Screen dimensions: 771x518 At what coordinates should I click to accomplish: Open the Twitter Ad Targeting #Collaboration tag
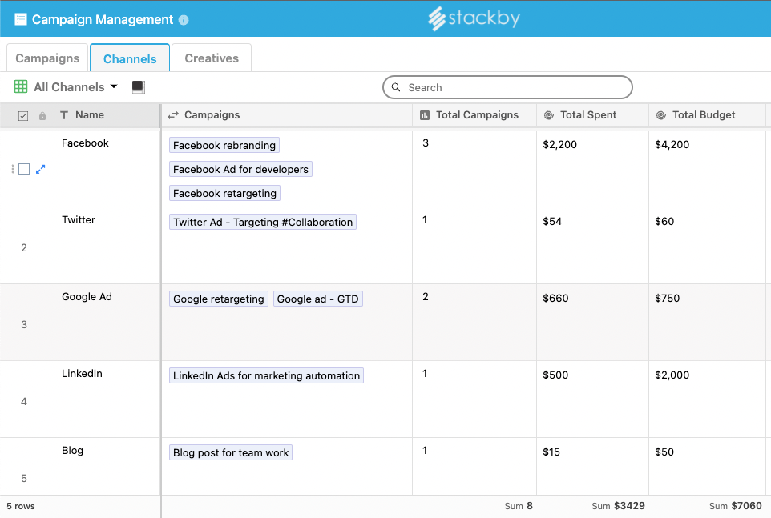click(263, 222)
